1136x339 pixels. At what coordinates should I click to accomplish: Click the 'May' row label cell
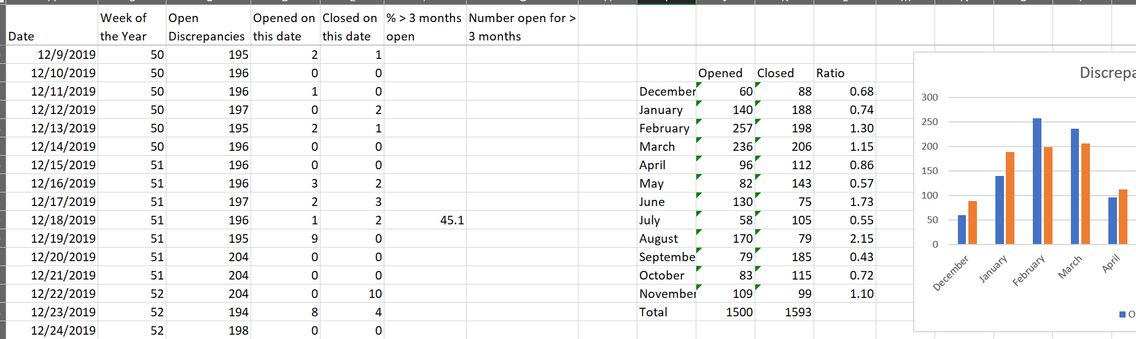(x=666, y=183)
